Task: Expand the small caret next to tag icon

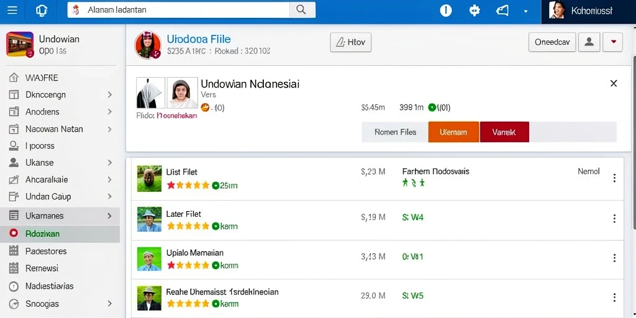Action: click(x=525, y=11)
